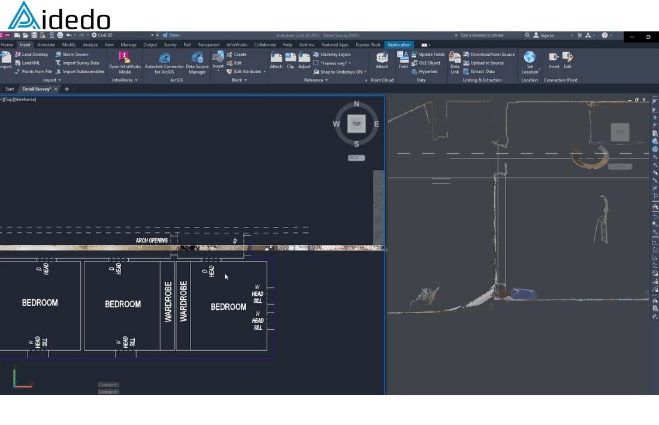Image resolution: width=659 pixels, height=425 pixels.
Task: Open the Home ribbon tab
Action: tap(7, 44)
